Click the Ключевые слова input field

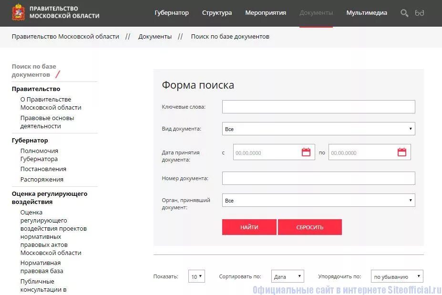[318, 107]
